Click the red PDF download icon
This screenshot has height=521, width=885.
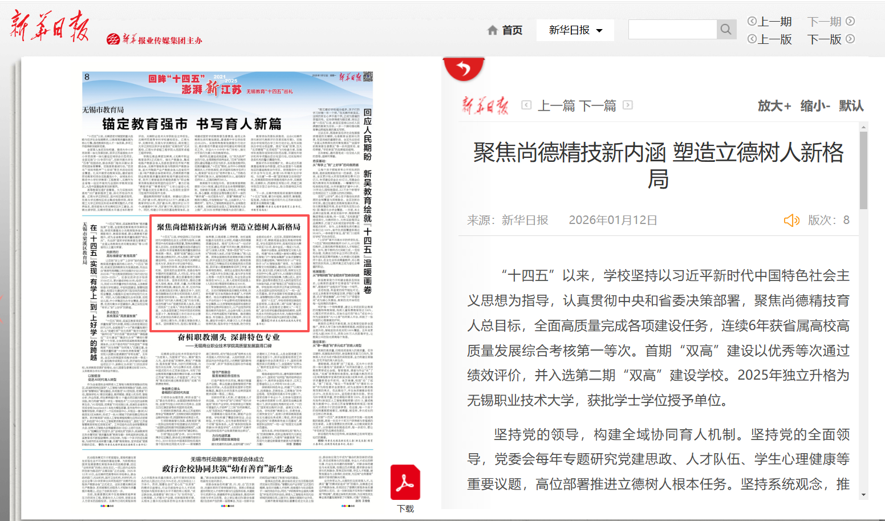coord(405,483)
